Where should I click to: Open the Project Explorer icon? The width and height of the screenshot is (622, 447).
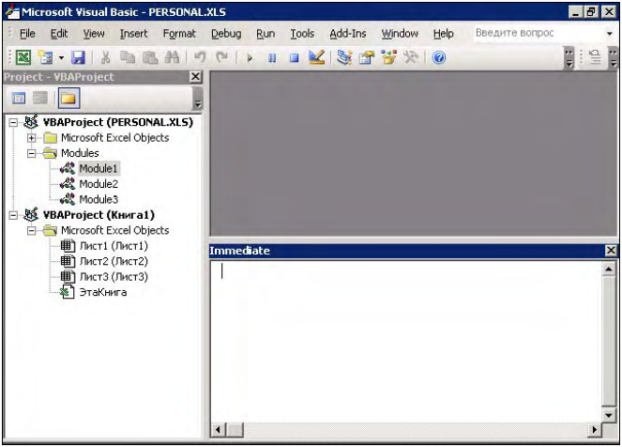click(x=344, y=58)
